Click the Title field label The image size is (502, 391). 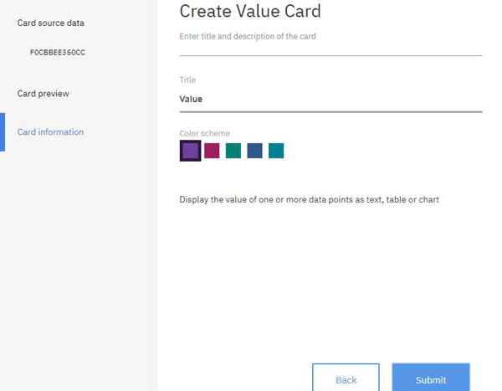click(x=187, y=80)
